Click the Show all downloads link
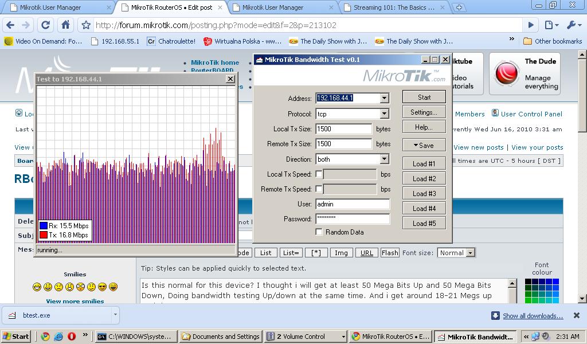Image resolution: width=587 pixels, height=344 pixels. (533, 316)
